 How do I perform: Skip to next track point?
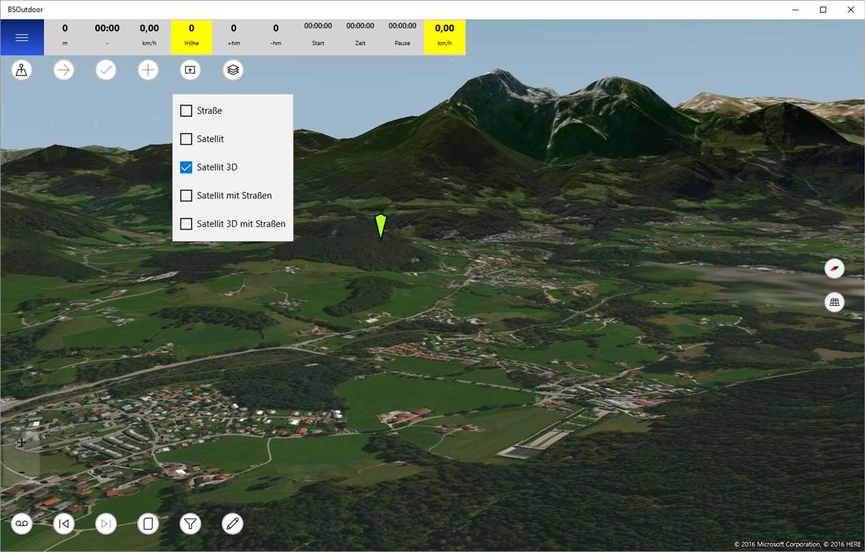pos(106,523)
